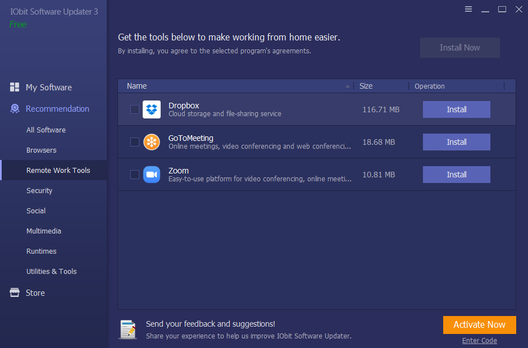Open Utilities & Tools category
This screenshot has height=348, width=528.
52,271
